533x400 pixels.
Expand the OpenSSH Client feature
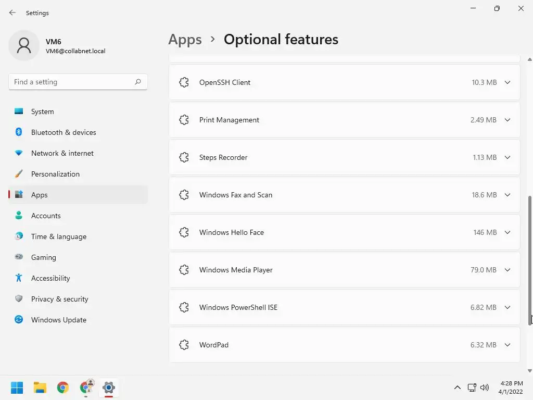[507, 82]
